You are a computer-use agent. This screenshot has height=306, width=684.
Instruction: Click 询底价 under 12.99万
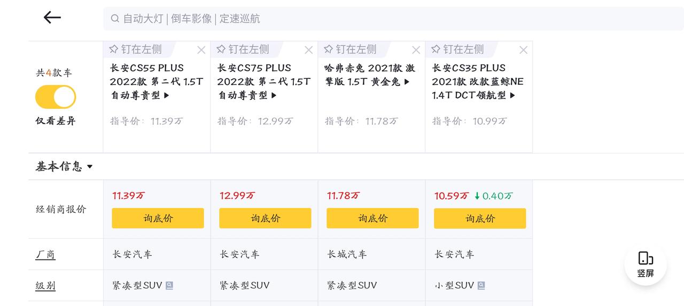click(265, 218)
